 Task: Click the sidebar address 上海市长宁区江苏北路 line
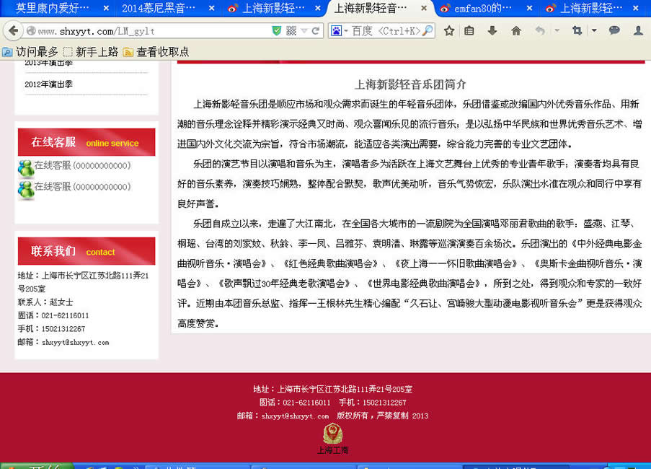83,281
